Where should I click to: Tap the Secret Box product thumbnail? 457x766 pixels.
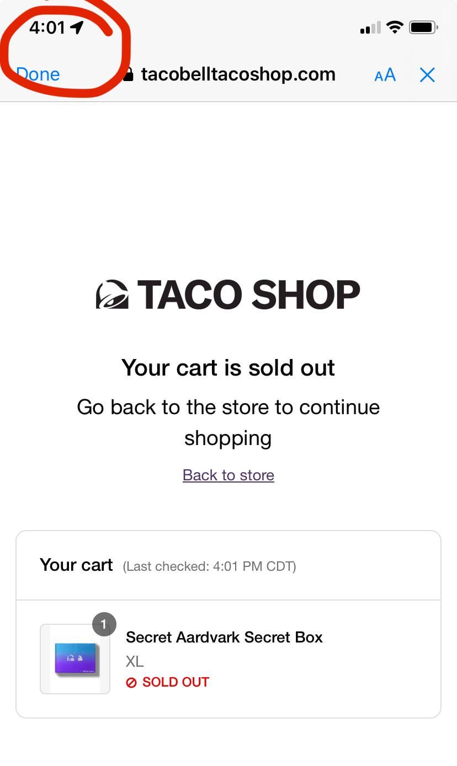click(75, 658)
